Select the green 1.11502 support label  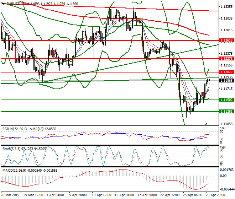click(x=226, y=100)
